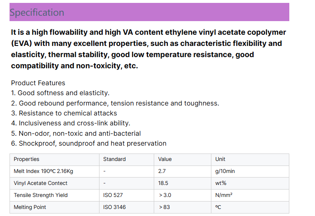Click the Unit column header
Viewport: 315px width, 216px height.
click(x=220, y=159)
